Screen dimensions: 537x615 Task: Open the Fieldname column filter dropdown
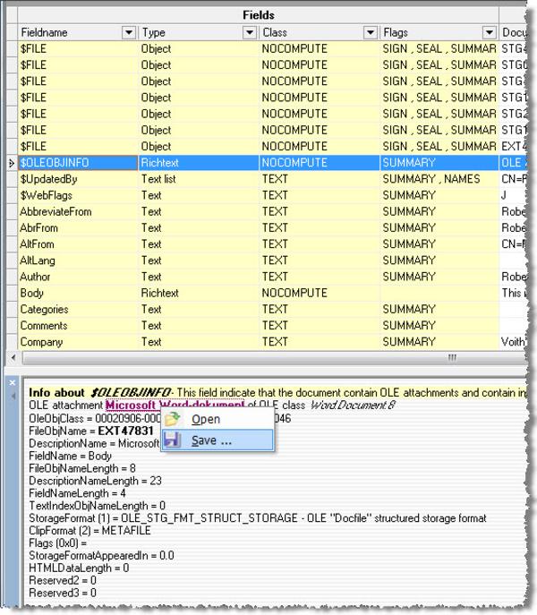point(129,32)
